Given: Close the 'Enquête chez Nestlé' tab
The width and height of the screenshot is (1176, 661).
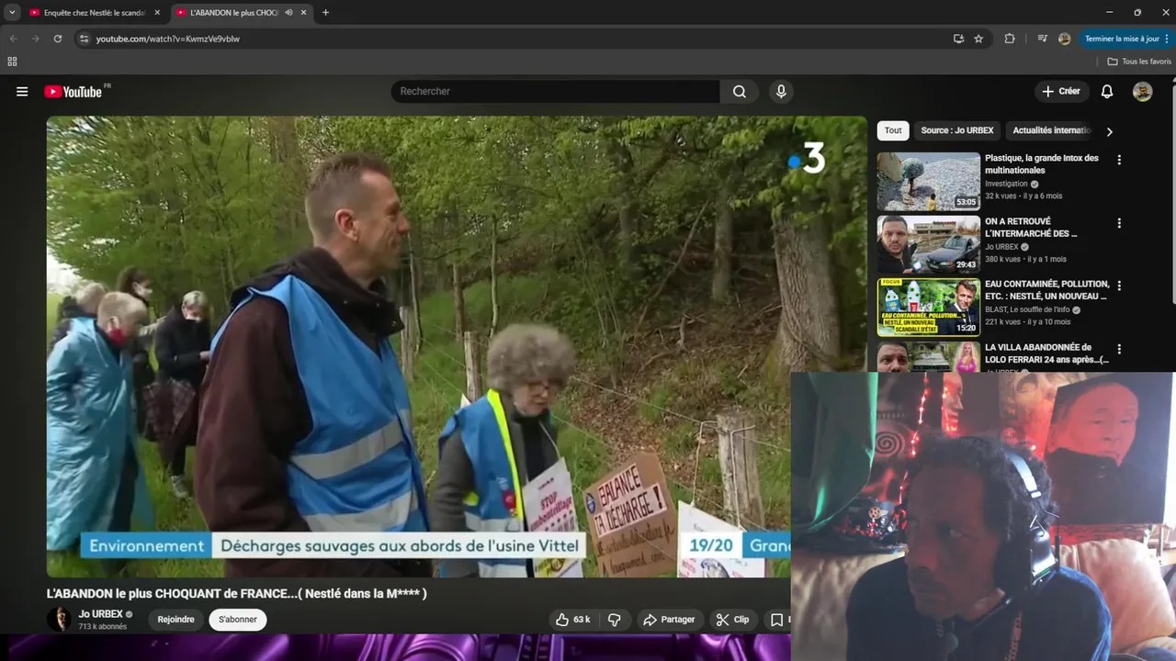Looking at the screenshot, I should click(x=157, y=13).
